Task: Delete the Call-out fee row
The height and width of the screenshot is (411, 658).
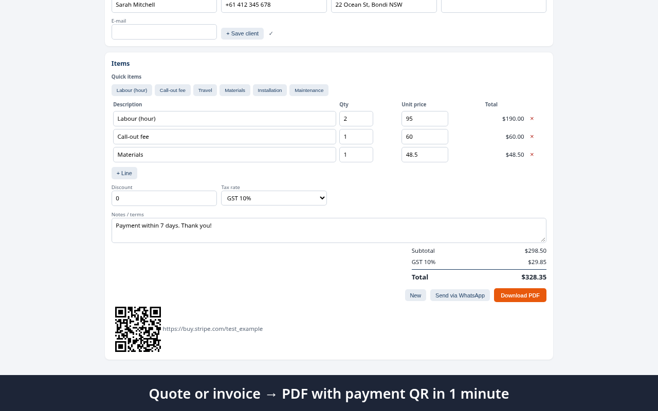Action: 532,137
